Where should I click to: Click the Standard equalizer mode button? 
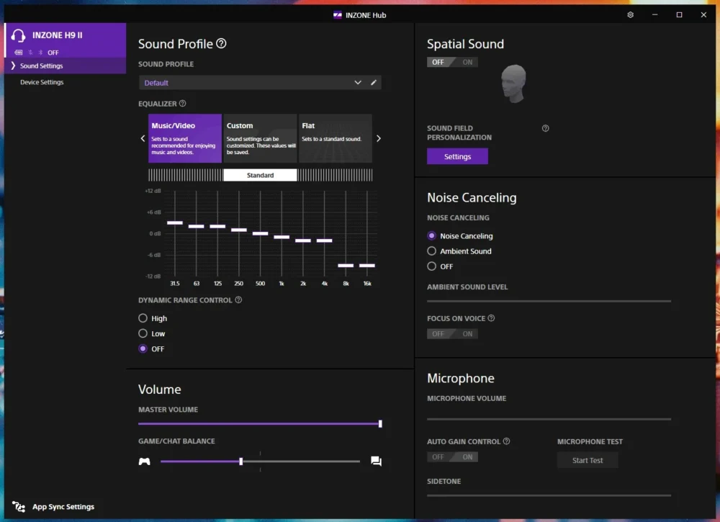click(x=260, y=175)
